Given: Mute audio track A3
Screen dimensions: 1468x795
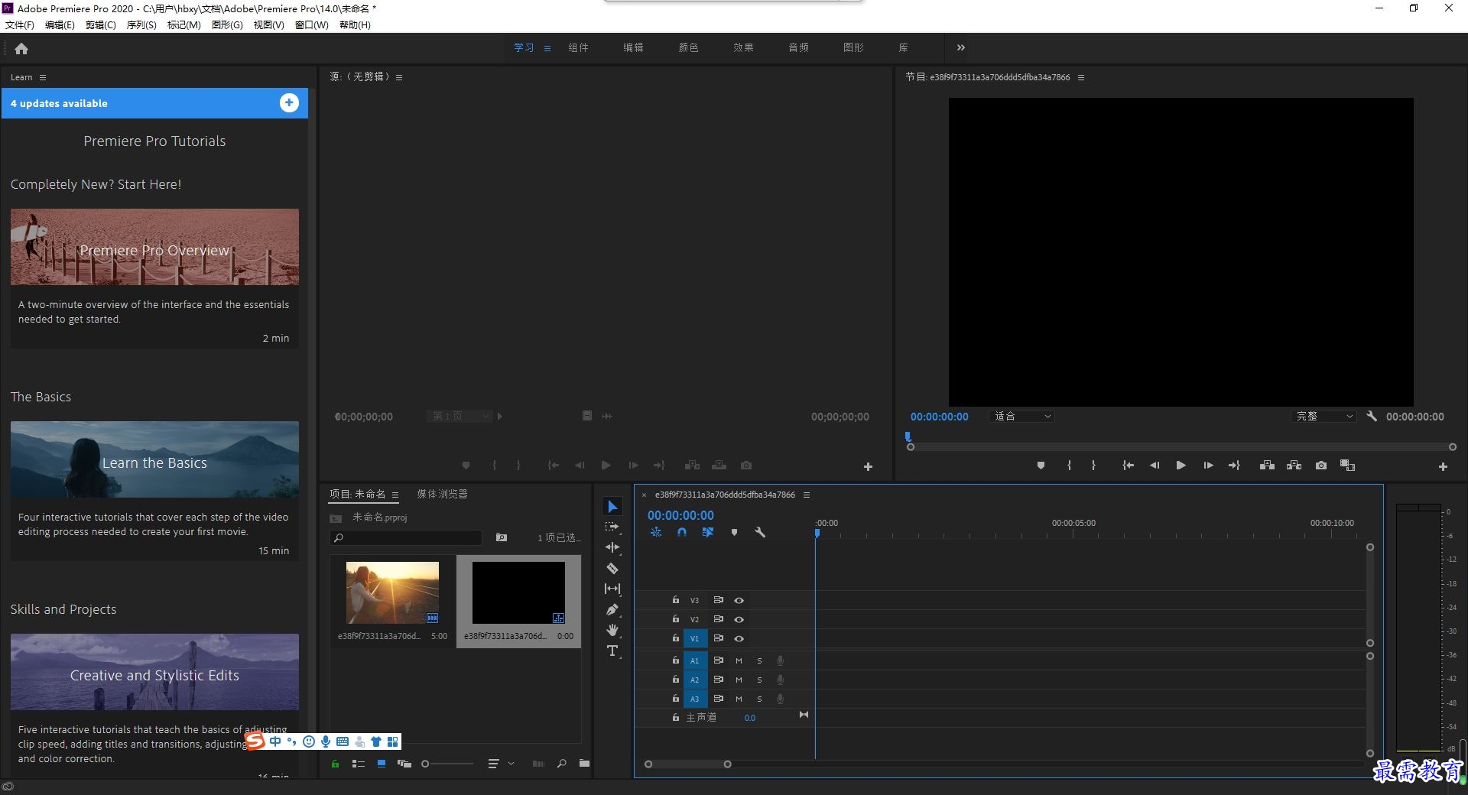Looking at the screenshot, I should (739, 699).
